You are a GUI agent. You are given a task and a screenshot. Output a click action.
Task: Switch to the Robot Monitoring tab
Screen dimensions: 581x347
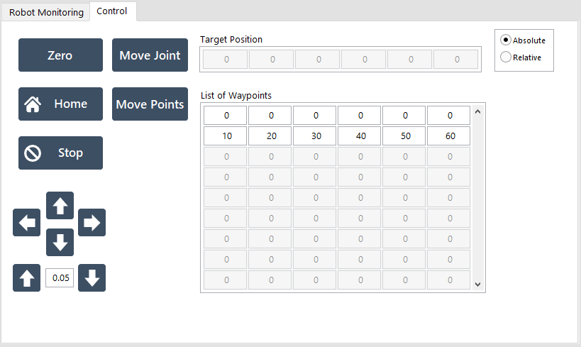pyautogui.click(x=46, y=12)
